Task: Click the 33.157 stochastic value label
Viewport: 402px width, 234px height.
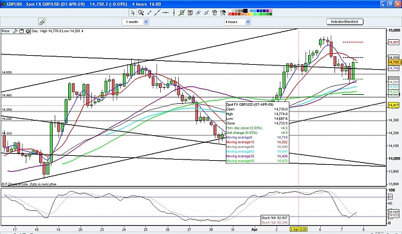Action: click(394, 212)
